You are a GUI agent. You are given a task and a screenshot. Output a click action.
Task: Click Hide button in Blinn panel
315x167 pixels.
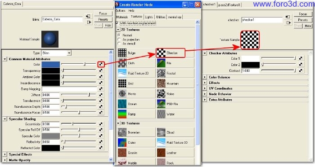108,25
